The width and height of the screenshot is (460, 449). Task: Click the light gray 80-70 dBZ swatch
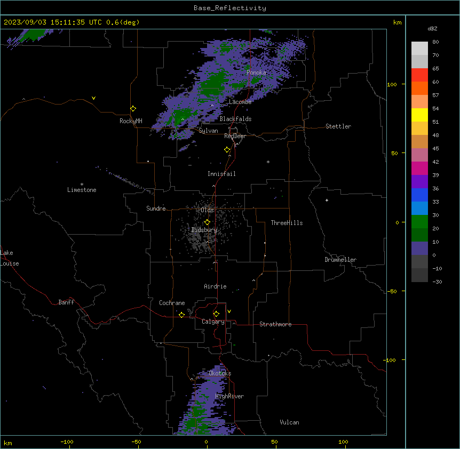tap(419, 49)
